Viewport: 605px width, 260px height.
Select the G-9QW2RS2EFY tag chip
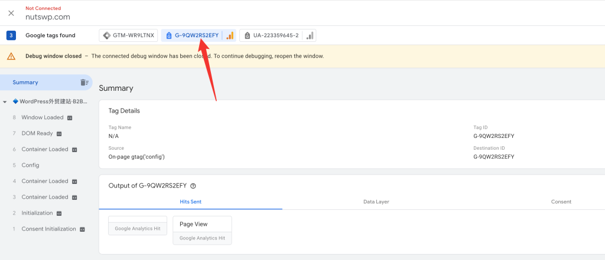point(199,35)
